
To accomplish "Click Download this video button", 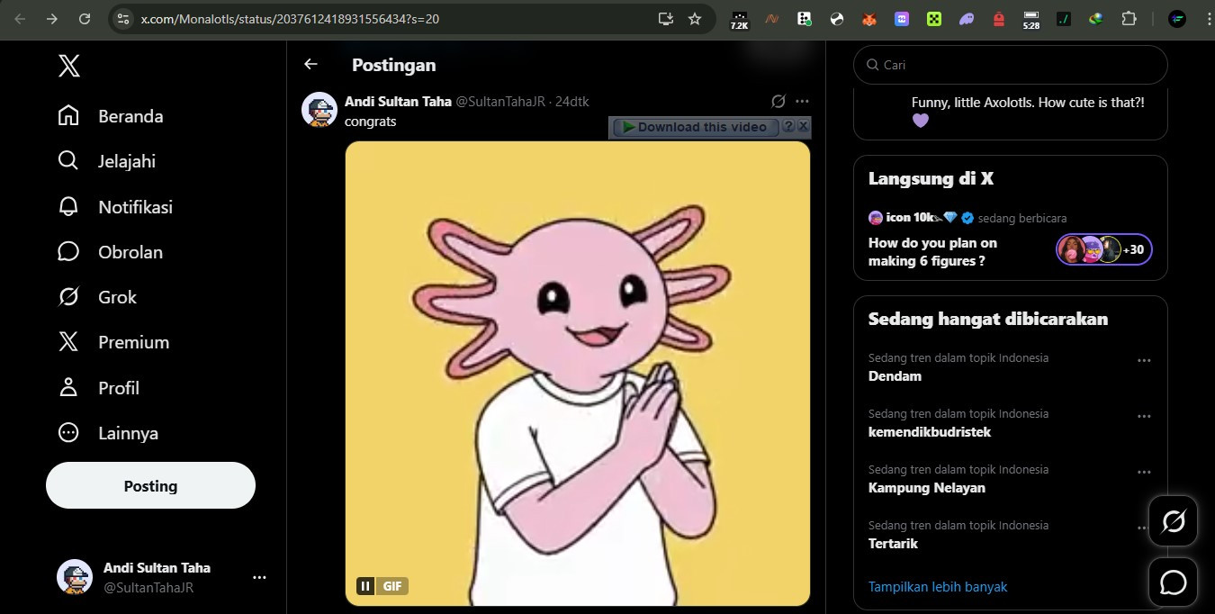I will [x=694, y=127].
